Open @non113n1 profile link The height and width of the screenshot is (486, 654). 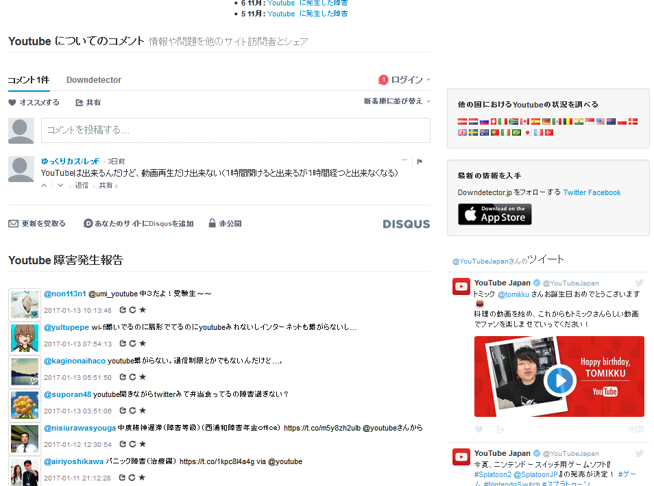tap(65, 294)
